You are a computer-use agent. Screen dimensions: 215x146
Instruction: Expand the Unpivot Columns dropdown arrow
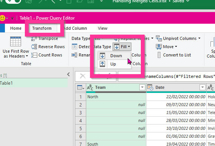[x=199, y=38]
